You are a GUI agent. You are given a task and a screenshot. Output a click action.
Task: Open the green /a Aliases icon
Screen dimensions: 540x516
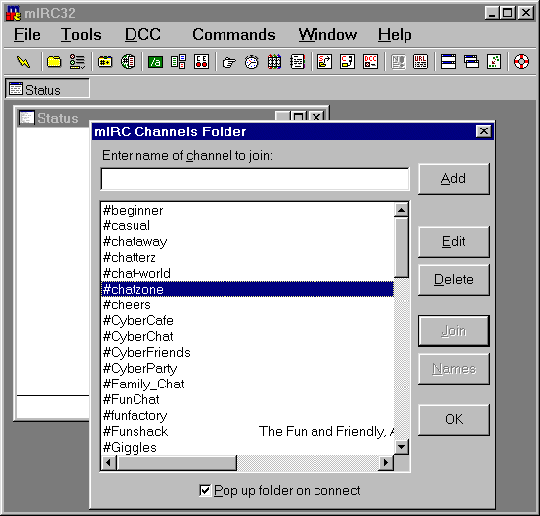coord(155,62)
